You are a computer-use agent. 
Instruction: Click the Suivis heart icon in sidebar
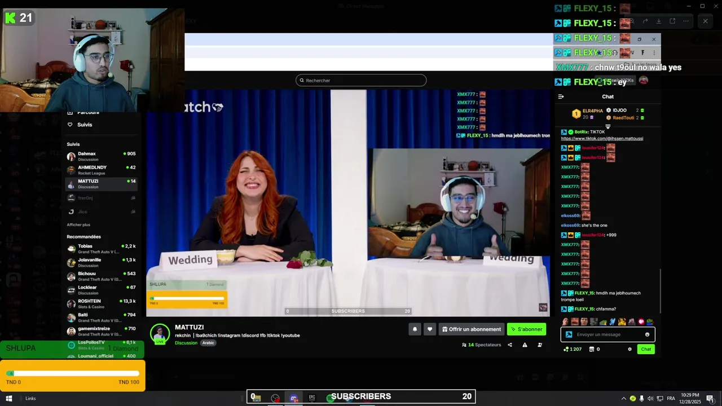pyautogui.click(x=70, y=125)
